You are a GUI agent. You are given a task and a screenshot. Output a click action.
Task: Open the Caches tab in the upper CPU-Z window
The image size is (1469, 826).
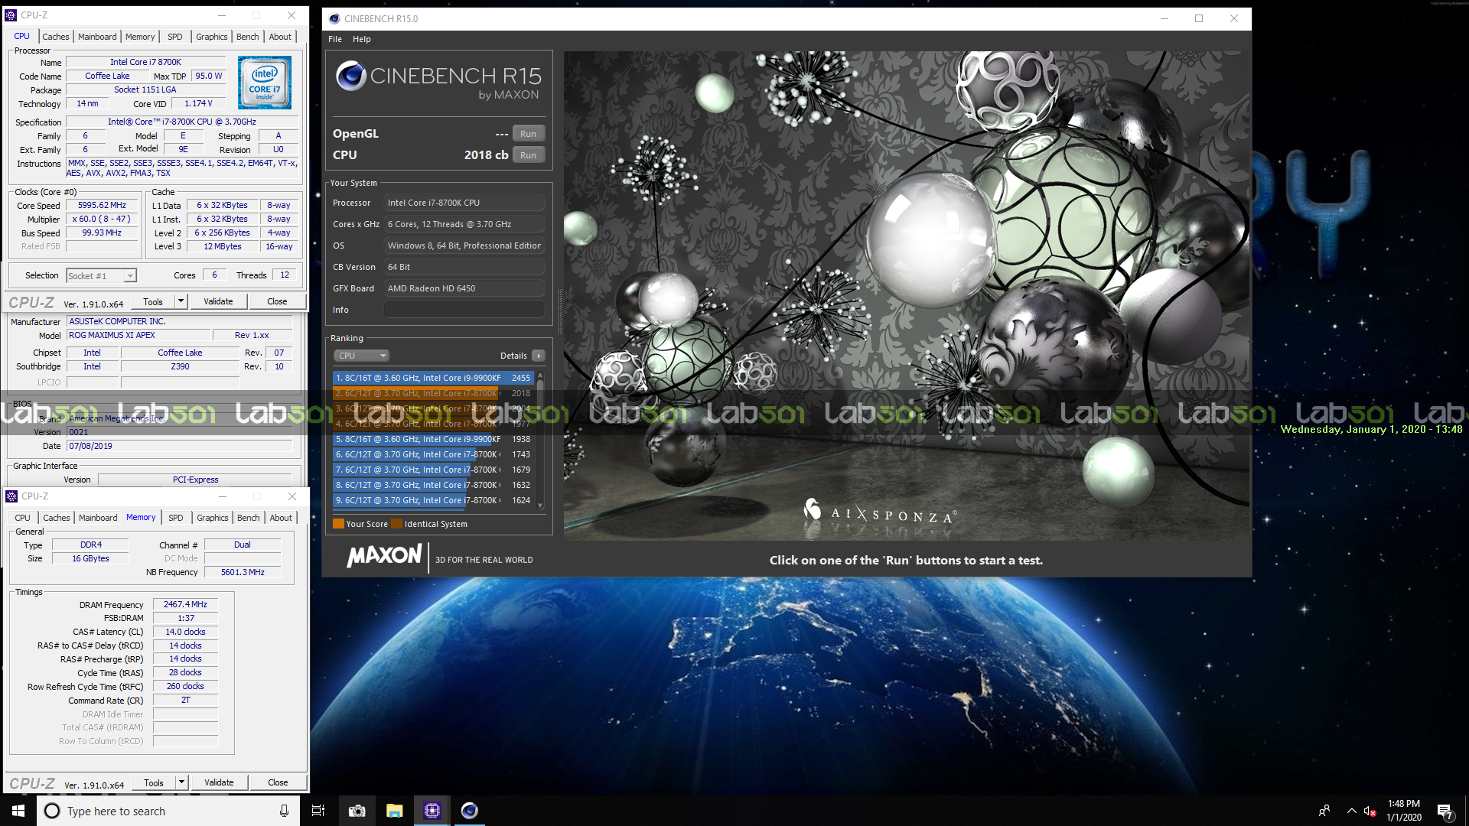coord(56,37)
